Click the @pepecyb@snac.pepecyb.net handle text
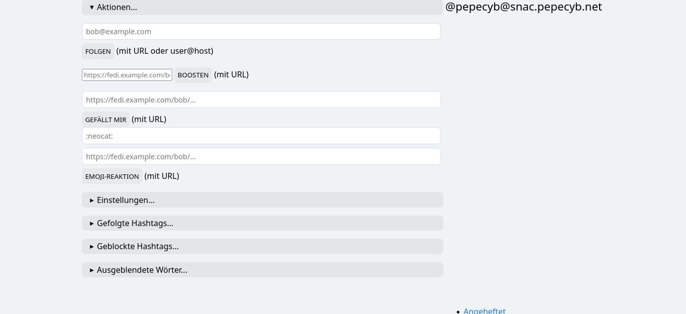Viewport: 686px width, 314px height. (523, 7)
